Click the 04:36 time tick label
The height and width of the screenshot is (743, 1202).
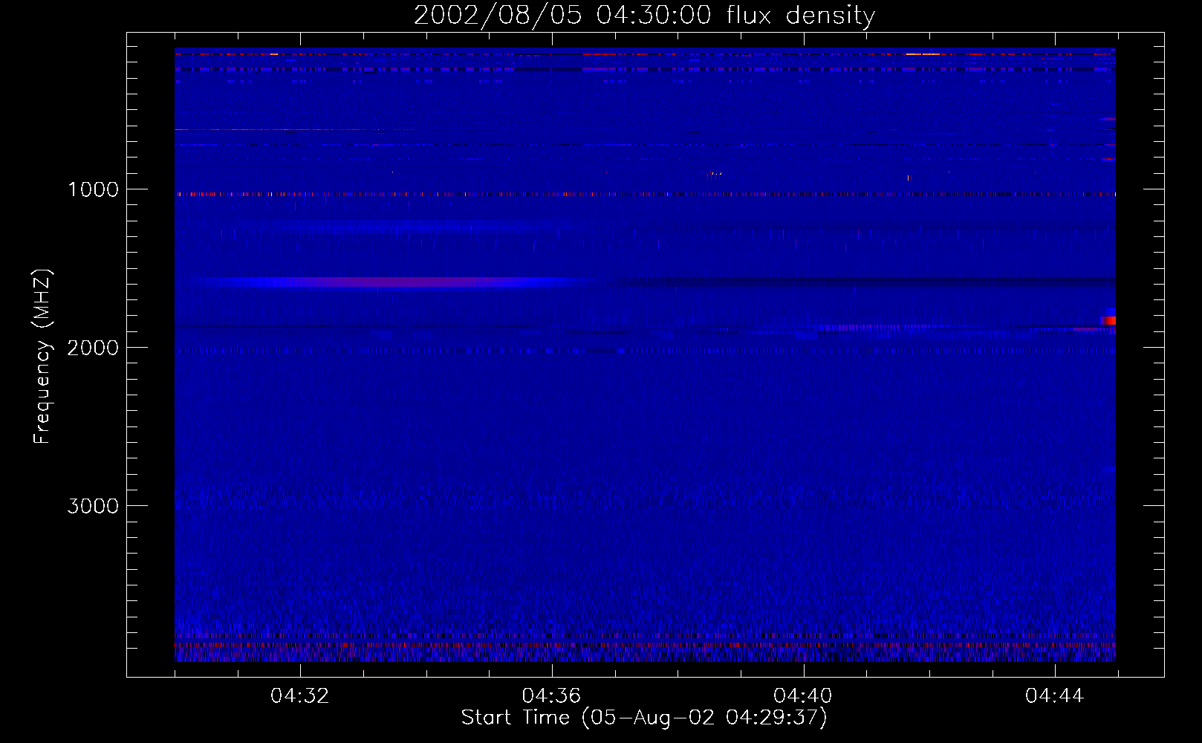click(551, 696)
